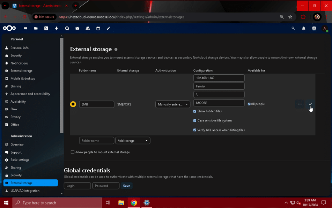Open the user avatar menu
Image resolution: width=332 pixels, height=208 pixels.
point(325,28)
